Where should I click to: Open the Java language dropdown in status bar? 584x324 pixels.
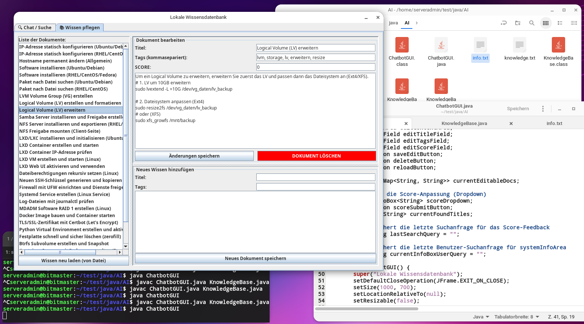[x=481, y=317]
